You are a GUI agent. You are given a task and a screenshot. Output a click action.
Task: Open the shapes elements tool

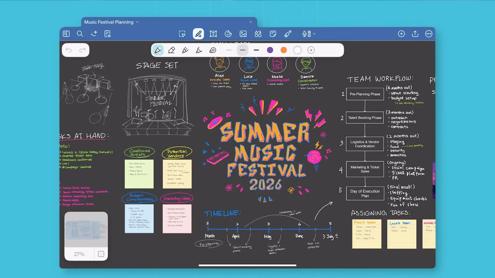click(258, 34)
